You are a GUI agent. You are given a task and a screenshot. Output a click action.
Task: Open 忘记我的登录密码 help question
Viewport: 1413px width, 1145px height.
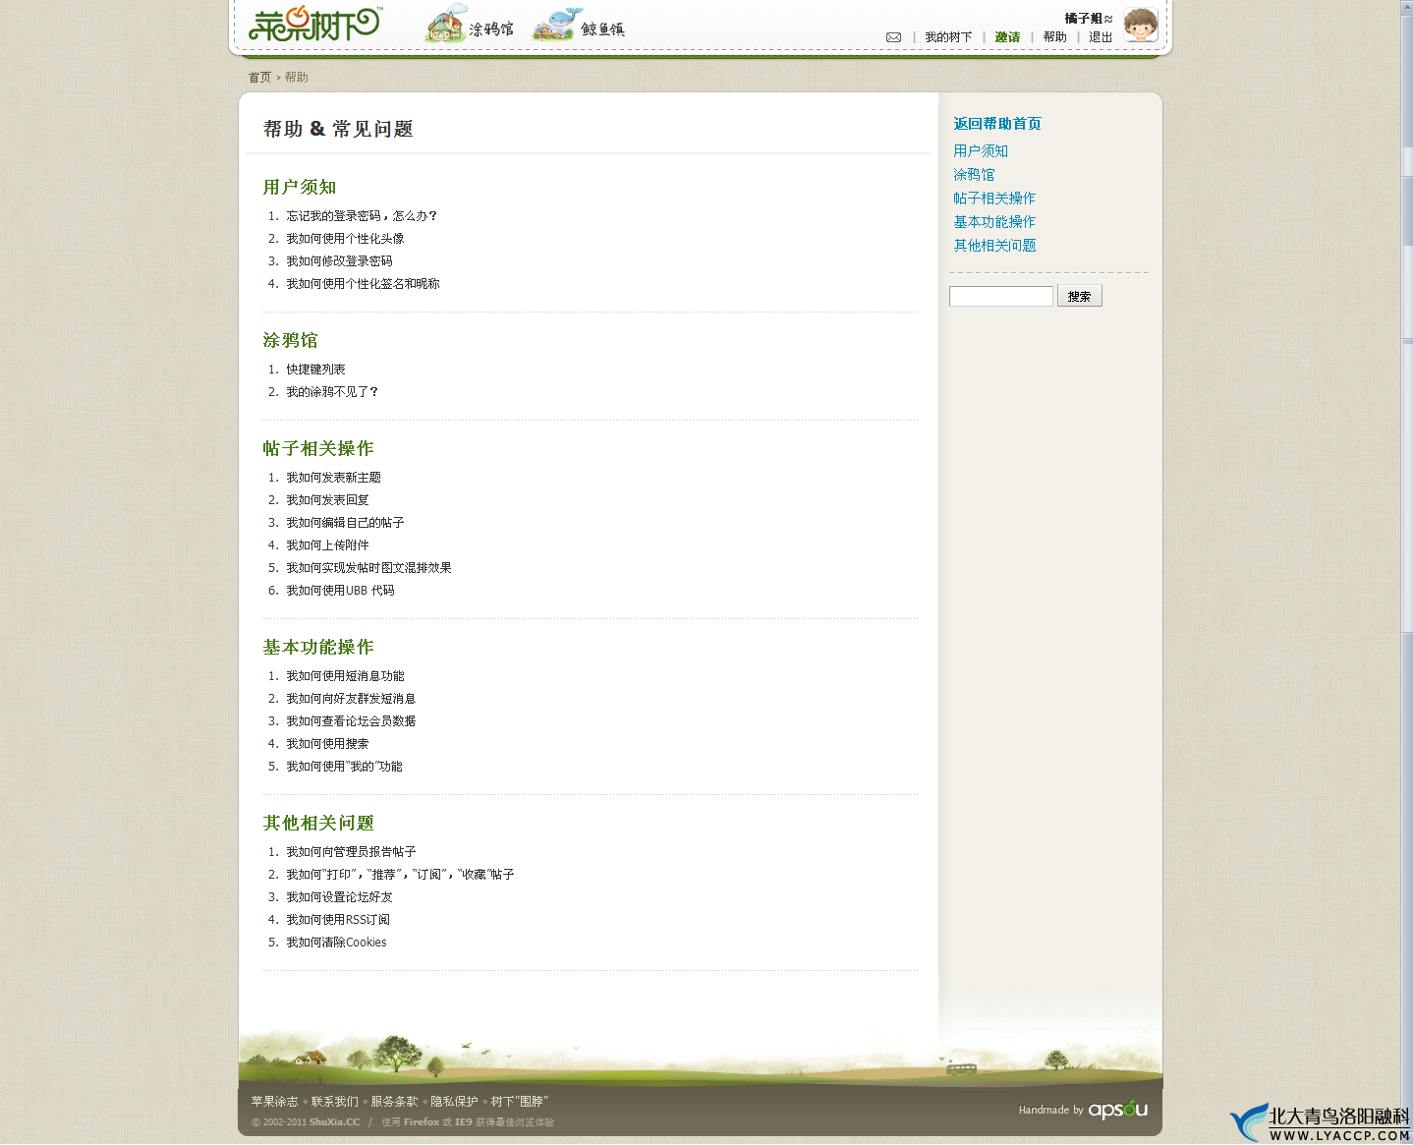click(361, 216)
